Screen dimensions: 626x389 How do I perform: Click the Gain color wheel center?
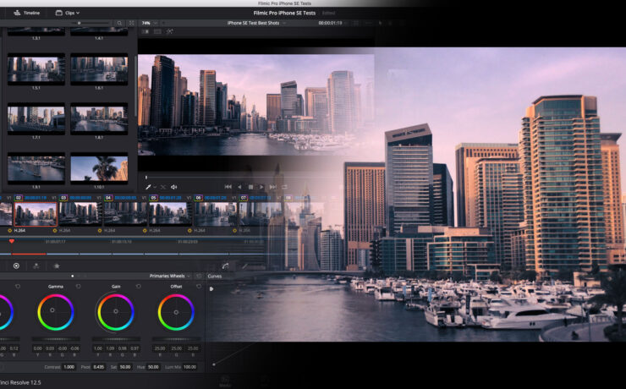(116, 311)
